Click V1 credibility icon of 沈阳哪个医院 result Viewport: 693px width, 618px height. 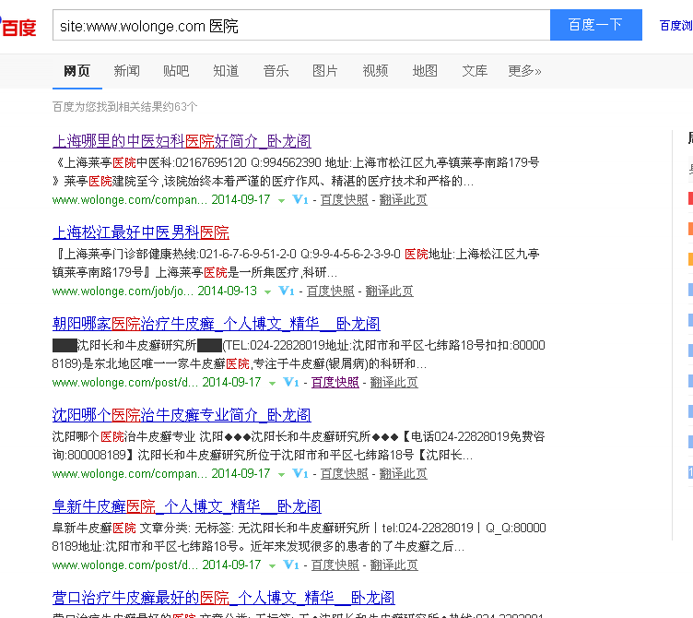(x=300, y=474)
